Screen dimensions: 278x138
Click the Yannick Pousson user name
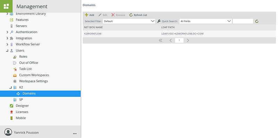tap(26, 132)
